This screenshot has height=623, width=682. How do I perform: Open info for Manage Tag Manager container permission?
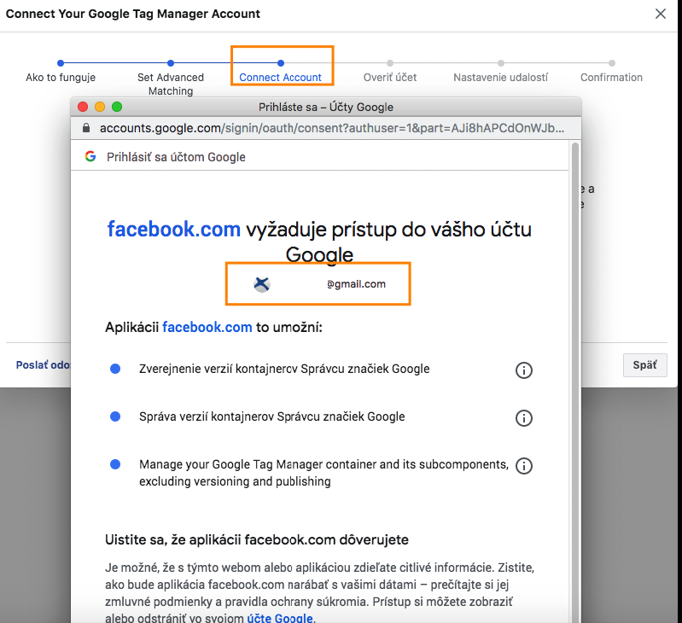pos(524,465)
